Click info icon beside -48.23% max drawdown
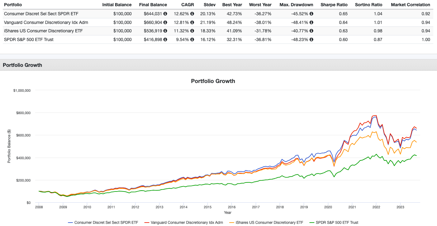 pyautogui.click(x=311, y=39)
